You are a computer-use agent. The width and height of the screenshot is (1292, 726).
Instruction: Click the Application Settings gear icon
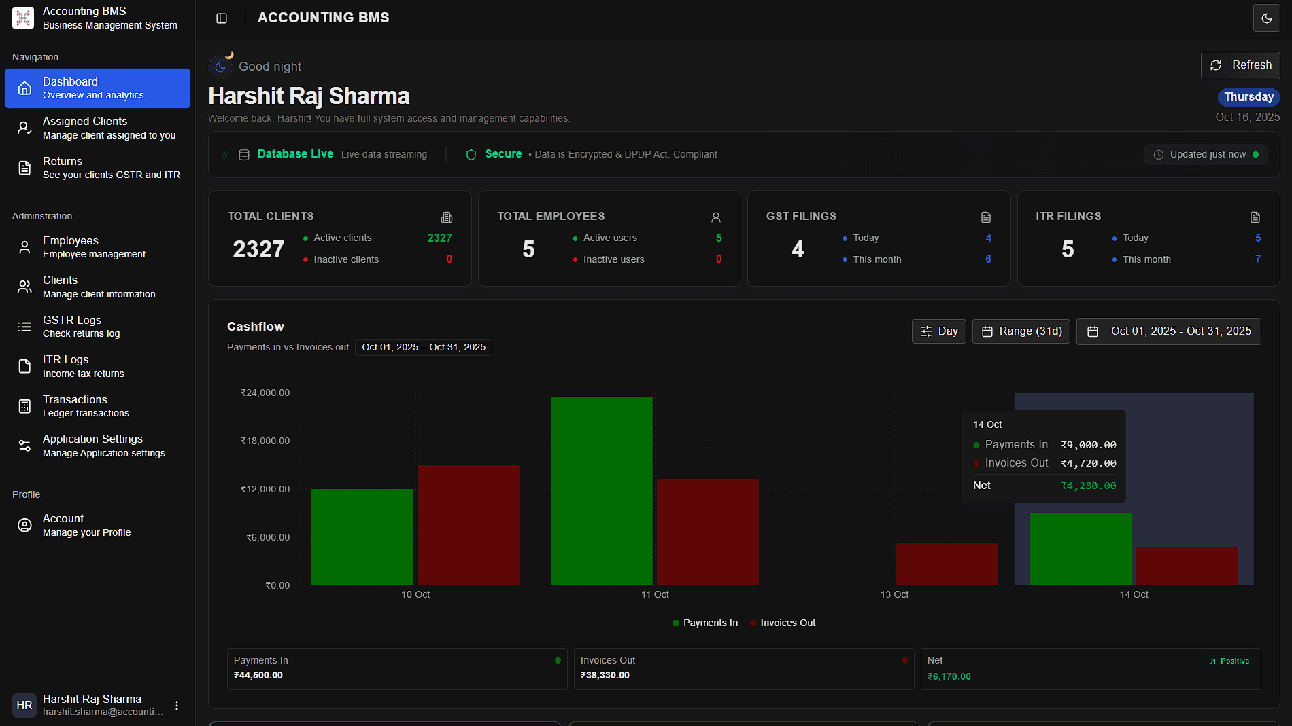24,445
